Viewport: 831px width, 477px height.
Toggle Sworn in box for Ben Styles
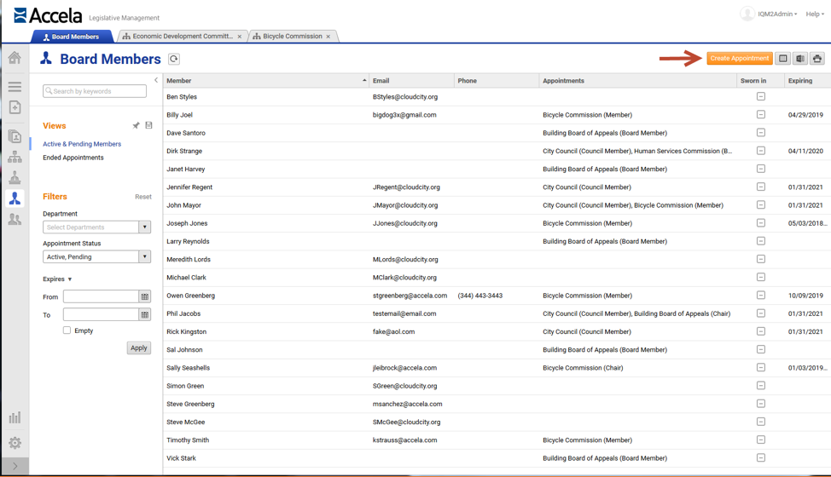(x=761, y=96)
